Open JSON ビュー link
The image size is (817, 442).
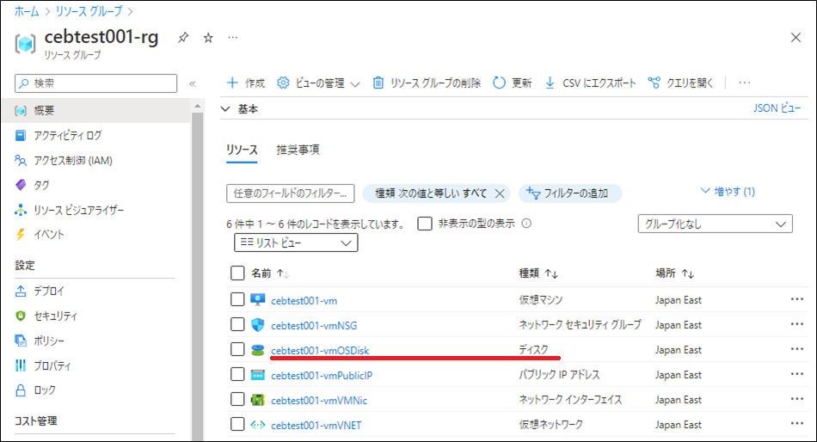[x=777, y=107]
